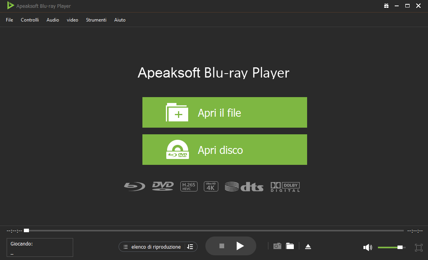Viewport: 428px width, 260px height.
Task: Click the playback progress bar
Action: [214, 231]
